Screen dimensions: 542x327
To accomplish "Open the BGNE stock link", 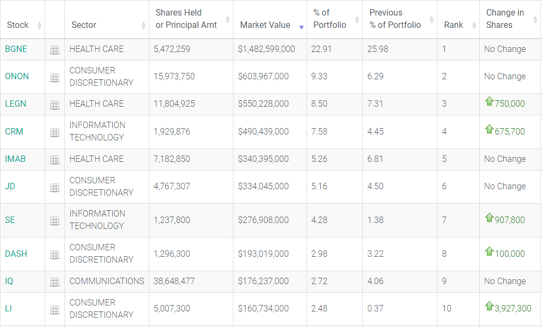I will tap(16, 49).
